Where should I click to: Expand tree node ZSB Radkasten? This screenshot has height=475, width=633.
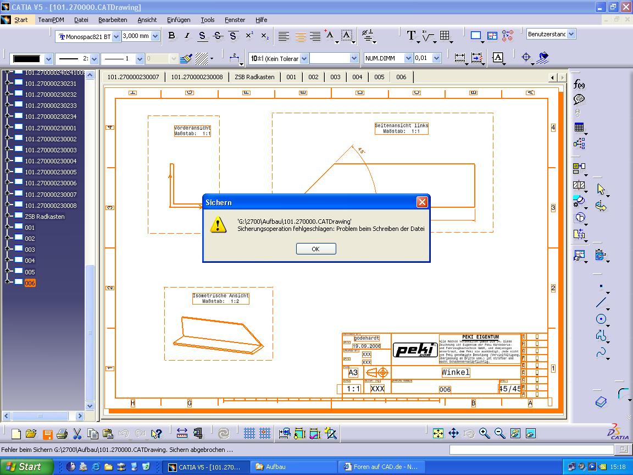tap(7, 216)
